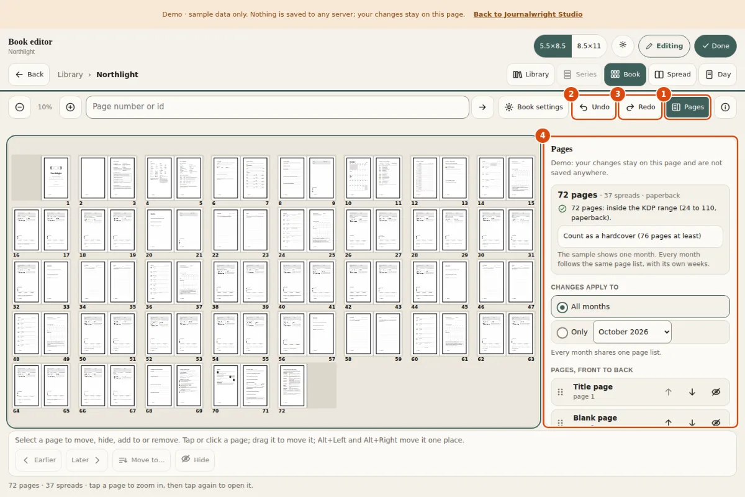Select 8.5×11 trim size
This screenshot has height=497, width=745.
[x=589, y=46]
